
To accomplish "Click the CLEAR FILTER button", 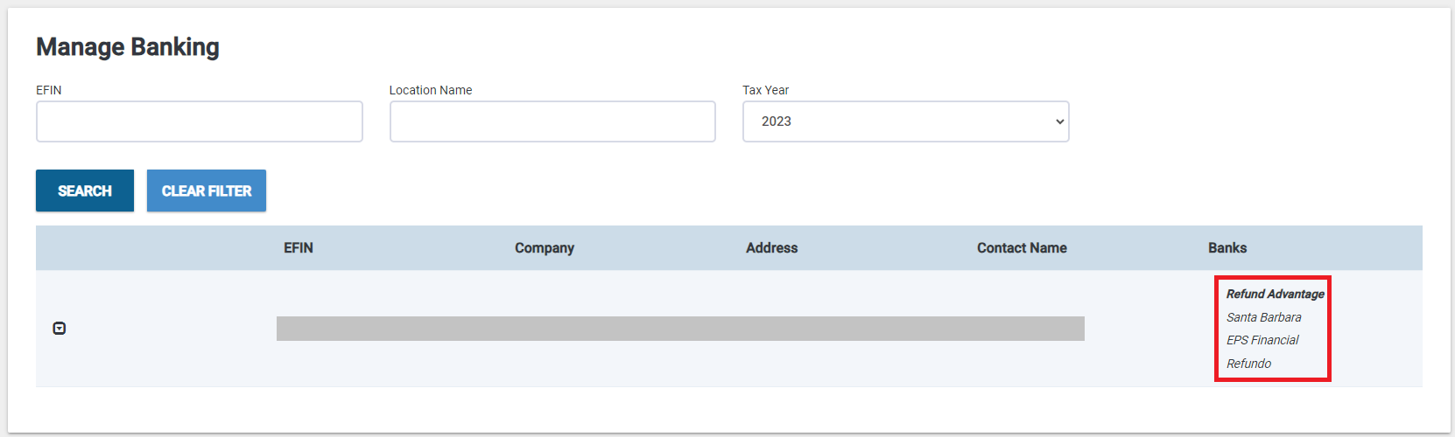I will [207, 191].
